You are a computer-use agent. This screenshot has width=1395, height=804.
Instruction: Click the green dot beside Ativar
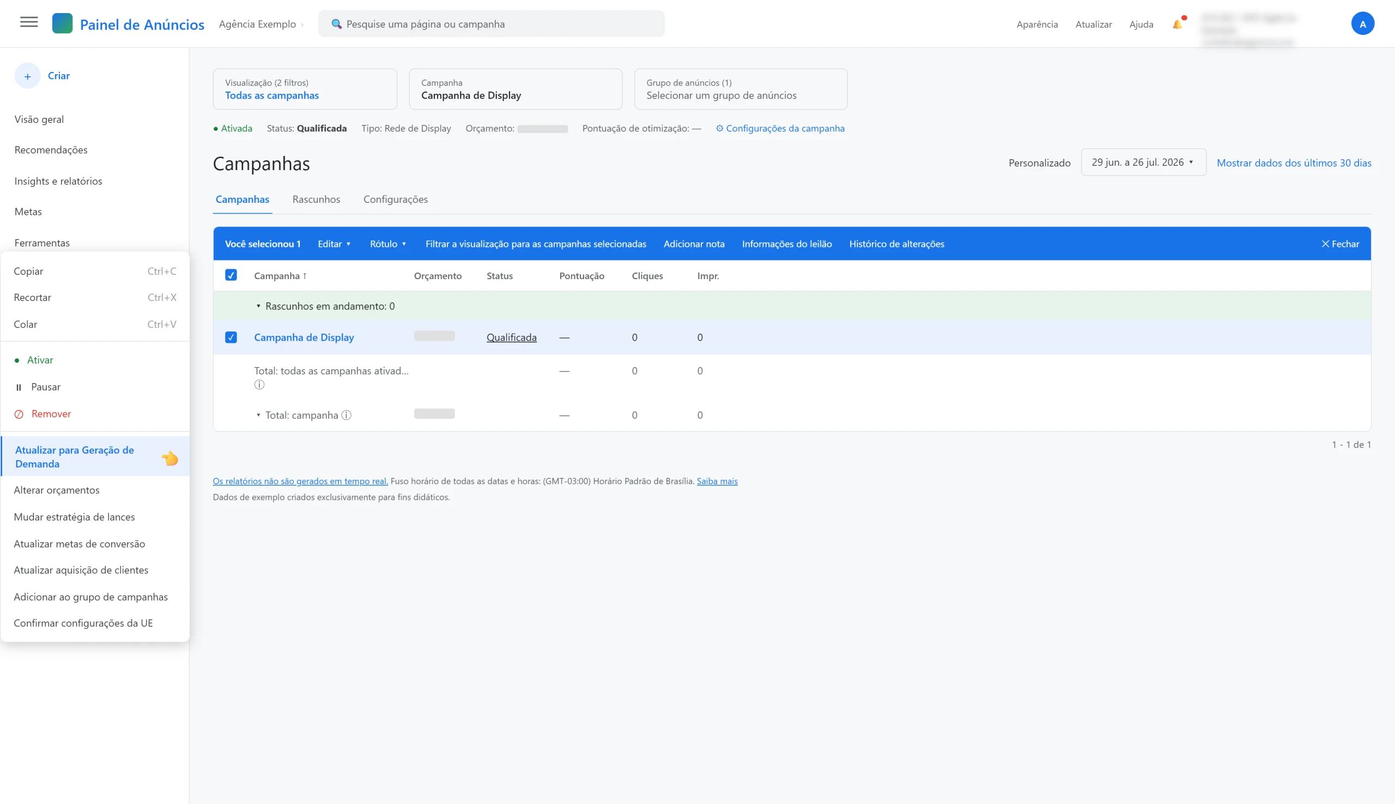coord(16,361)
